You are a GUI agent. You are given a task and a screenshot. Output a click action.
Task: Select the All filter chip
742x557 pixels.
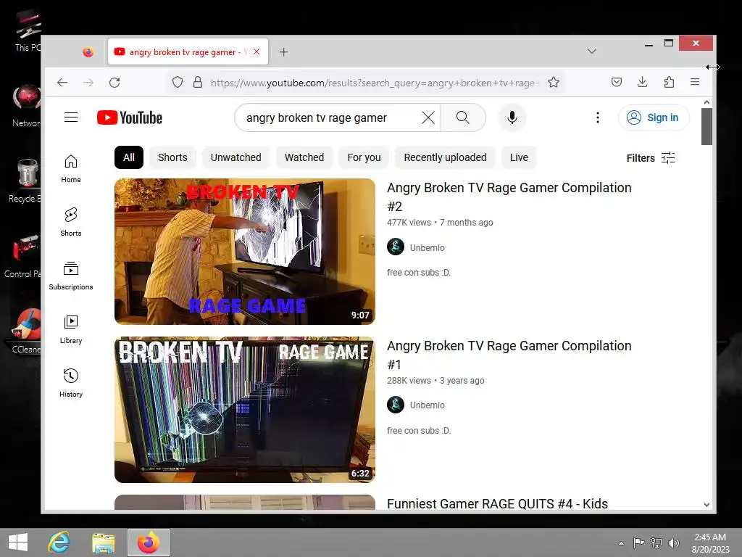pos(129,157)
